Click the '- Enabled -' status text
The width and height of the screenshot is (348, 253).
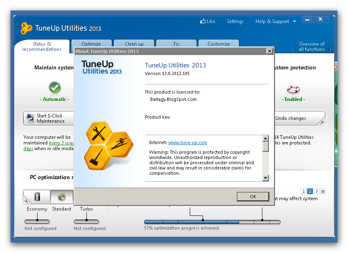coord(293,99)
